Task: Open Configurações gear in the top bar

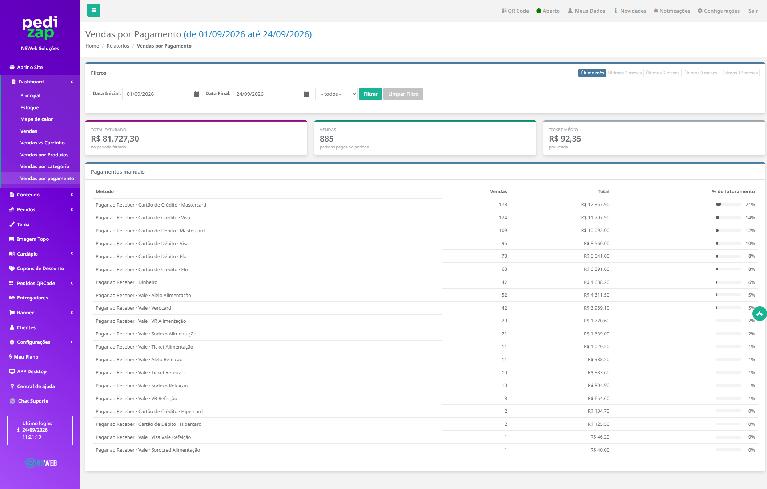Action: (x=719, y=11)
